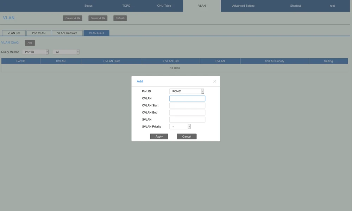352x211 pixels.
Task: Open the Port VLAN tab
Action: tap(39, 33)
